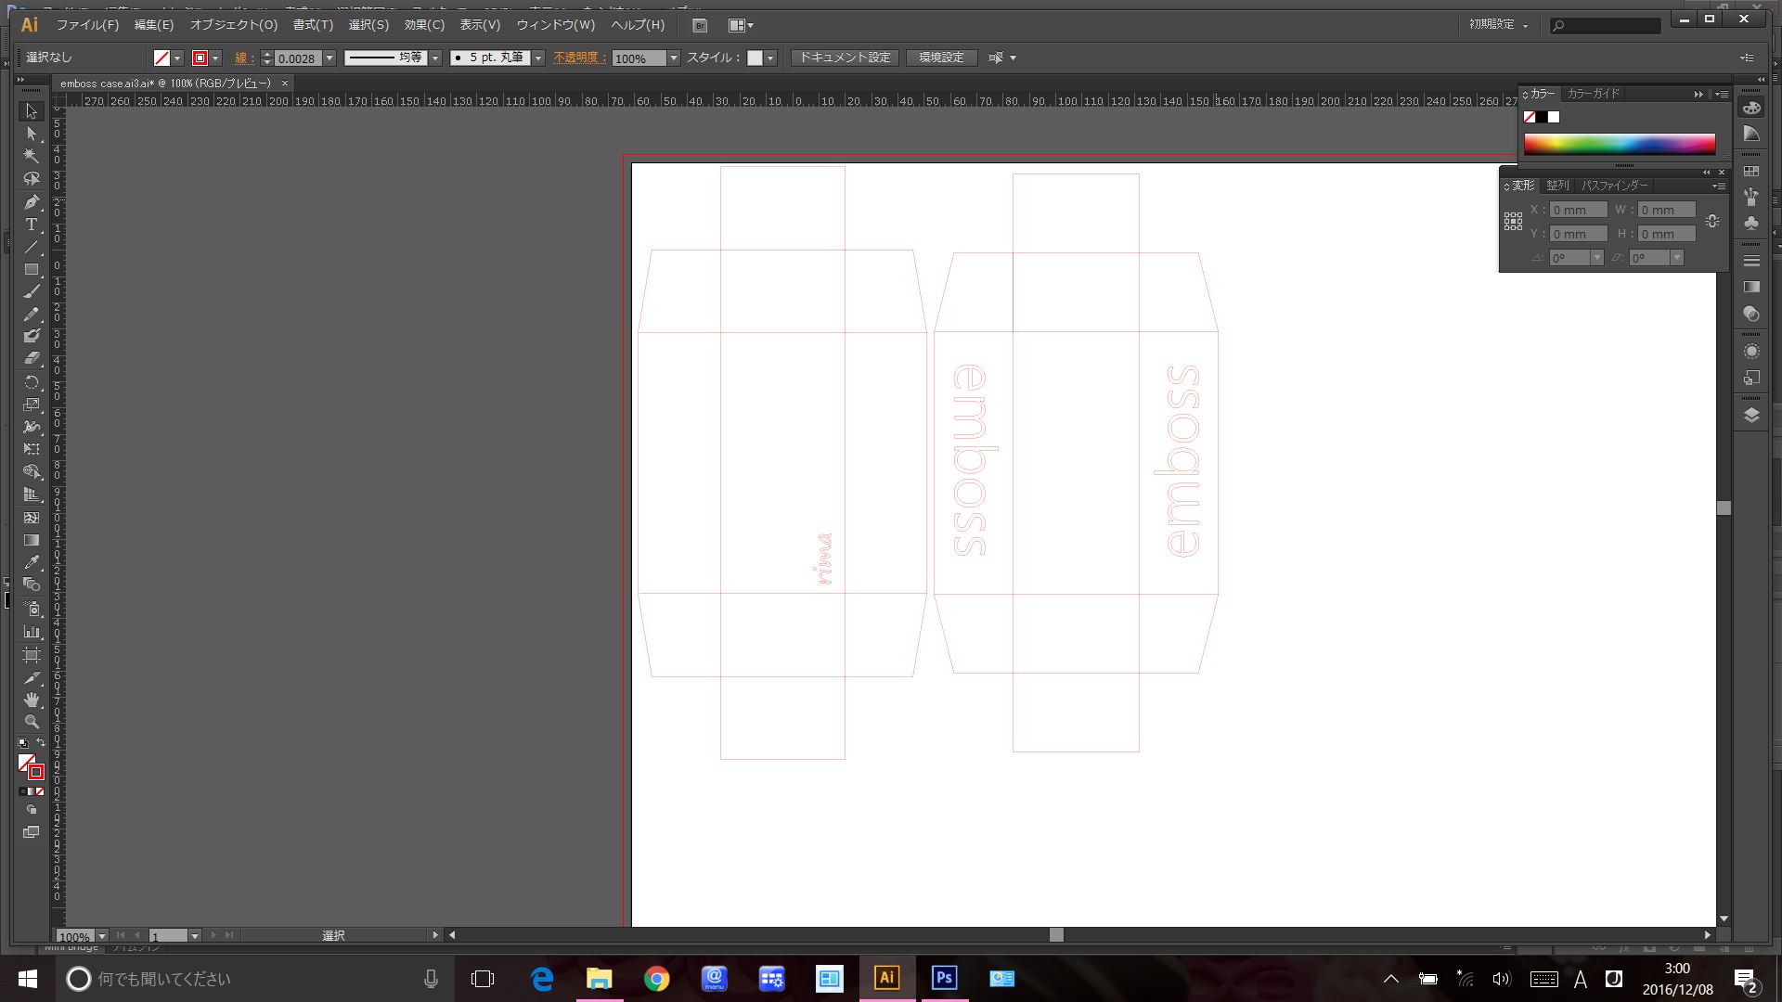Click the 環境設定 button
Screen dimensions: 1782x1002
(x=941, y=58)
